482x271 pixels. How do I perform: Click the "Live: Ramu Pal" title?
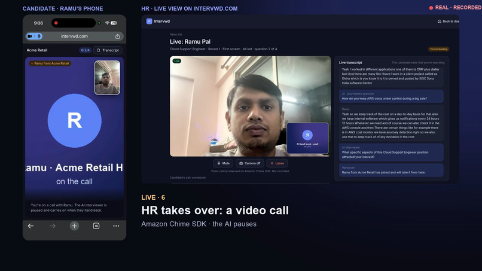pyautogui.click(x=190, y=41)
